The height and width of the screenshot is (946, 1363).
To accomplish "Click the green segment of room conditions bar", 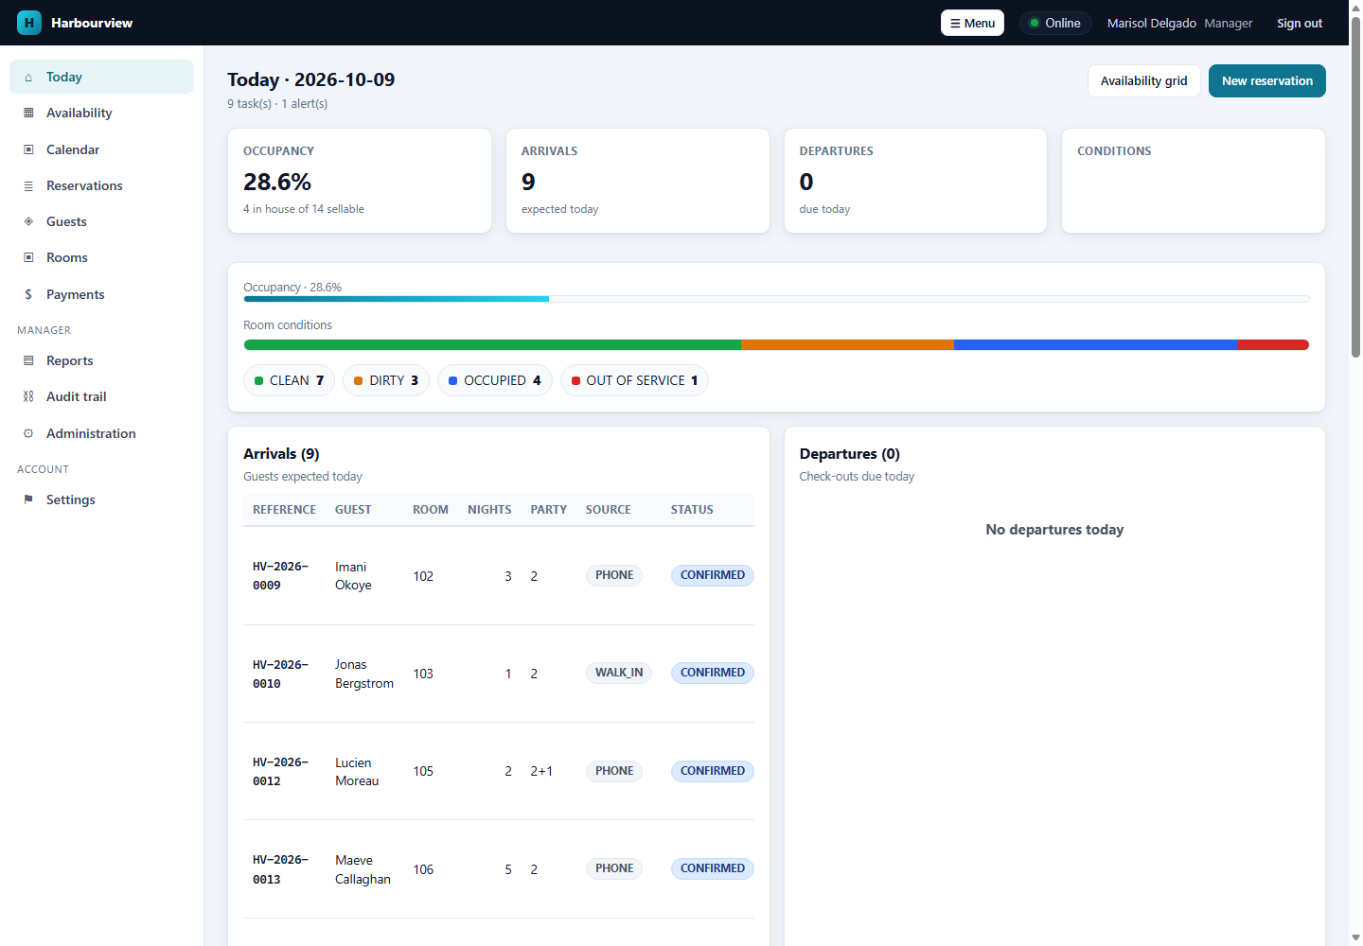I will [x=492, y=345].
